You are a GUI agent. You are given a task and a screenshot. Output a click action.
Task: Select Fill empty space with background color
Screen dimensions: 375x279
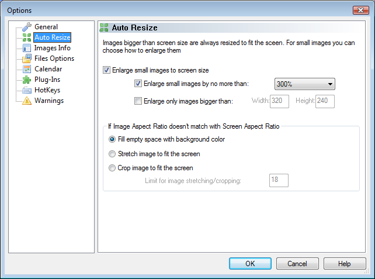112,139
